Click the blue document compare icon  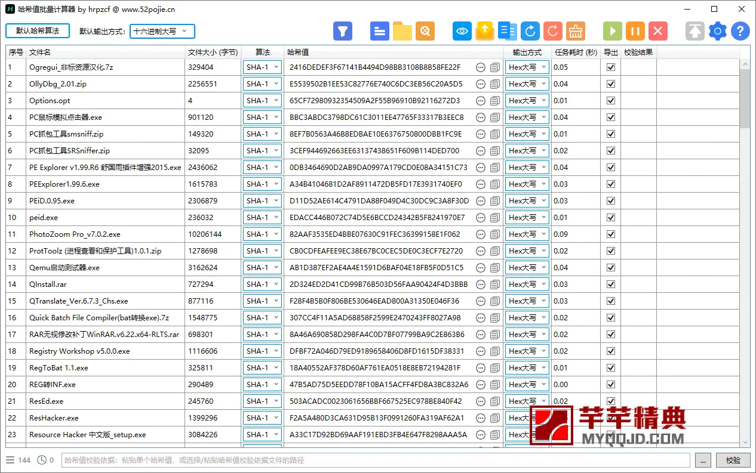click(x=508, y=31)
